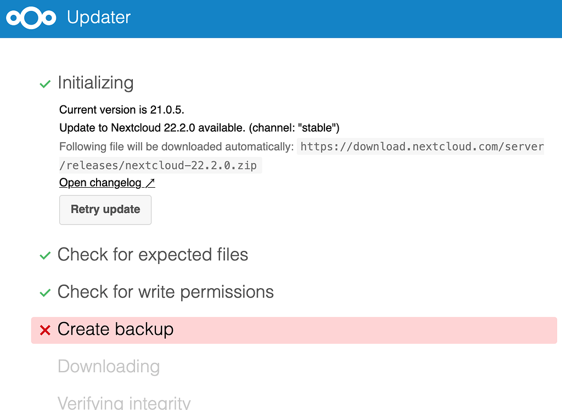Click the Retry update button
The height and width of the screenshot is (410, 562).
click(105, 210)
